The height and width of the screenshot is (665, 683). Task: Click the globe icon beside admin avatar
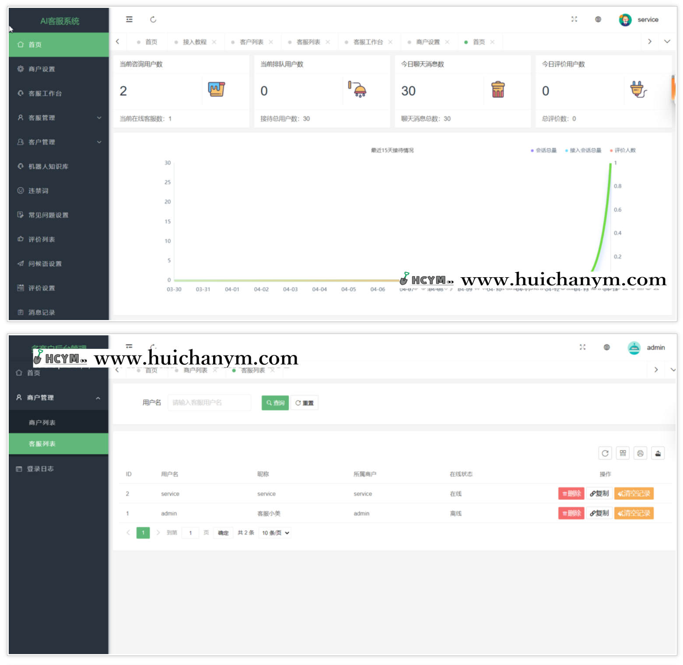point(606,347)
